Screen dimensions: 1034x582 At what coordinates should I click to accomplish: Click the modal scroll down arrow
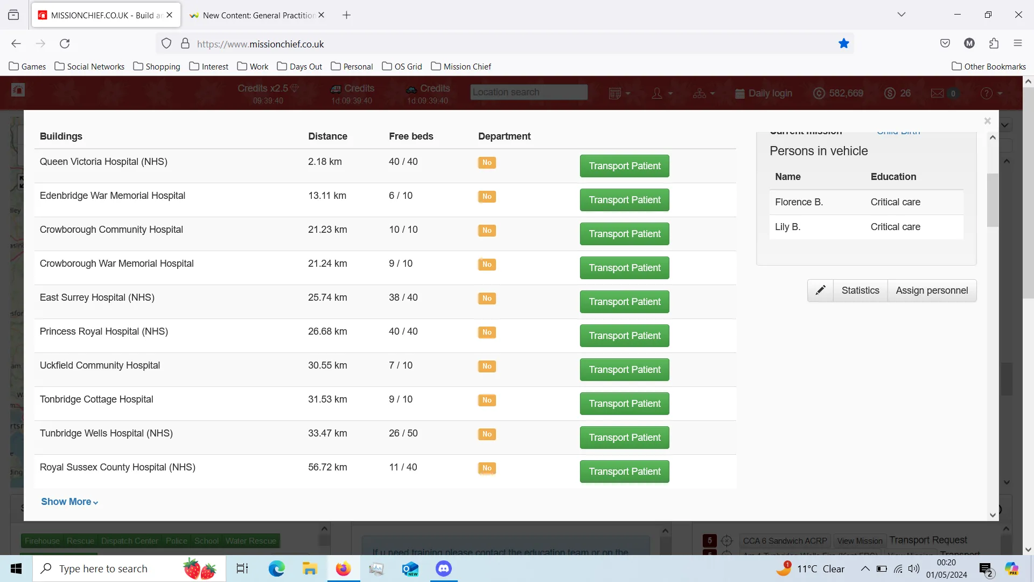993,515
